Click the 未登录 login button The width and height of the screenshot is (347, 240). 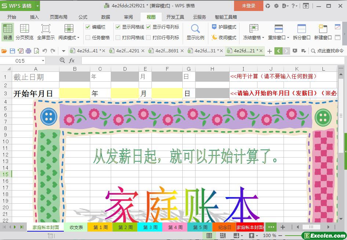[248, 6]
